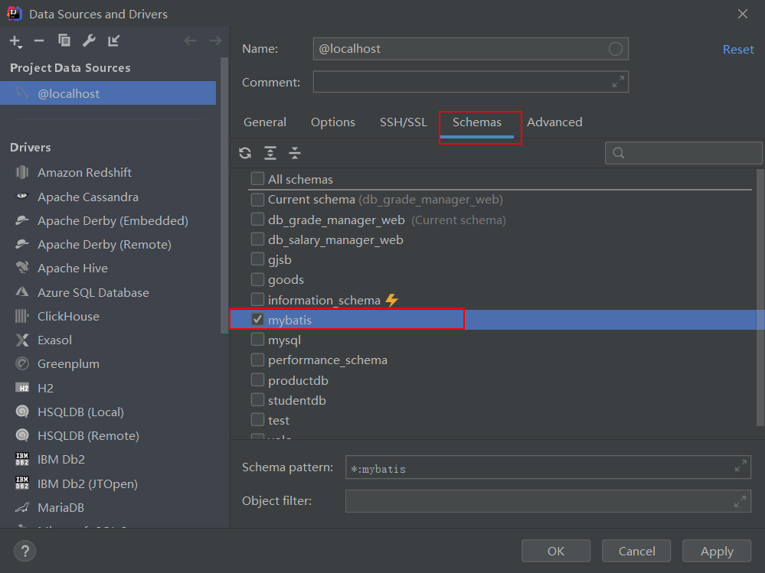Viewport: 765px width, 573px height.
Task: Select the @localhost data source
Action: pyautogui.click(x=108, y=93)
